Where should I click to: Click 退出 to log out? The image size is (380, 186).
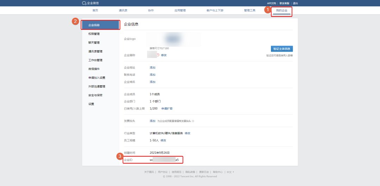tap(295, 3)
